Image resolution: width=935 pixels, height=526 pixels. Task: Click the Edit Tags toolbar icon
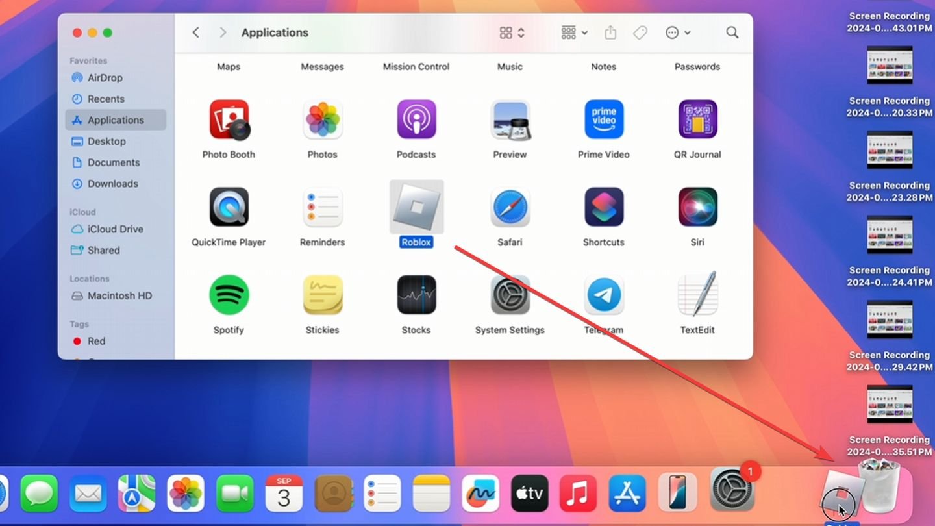click(x=640, y=32)
